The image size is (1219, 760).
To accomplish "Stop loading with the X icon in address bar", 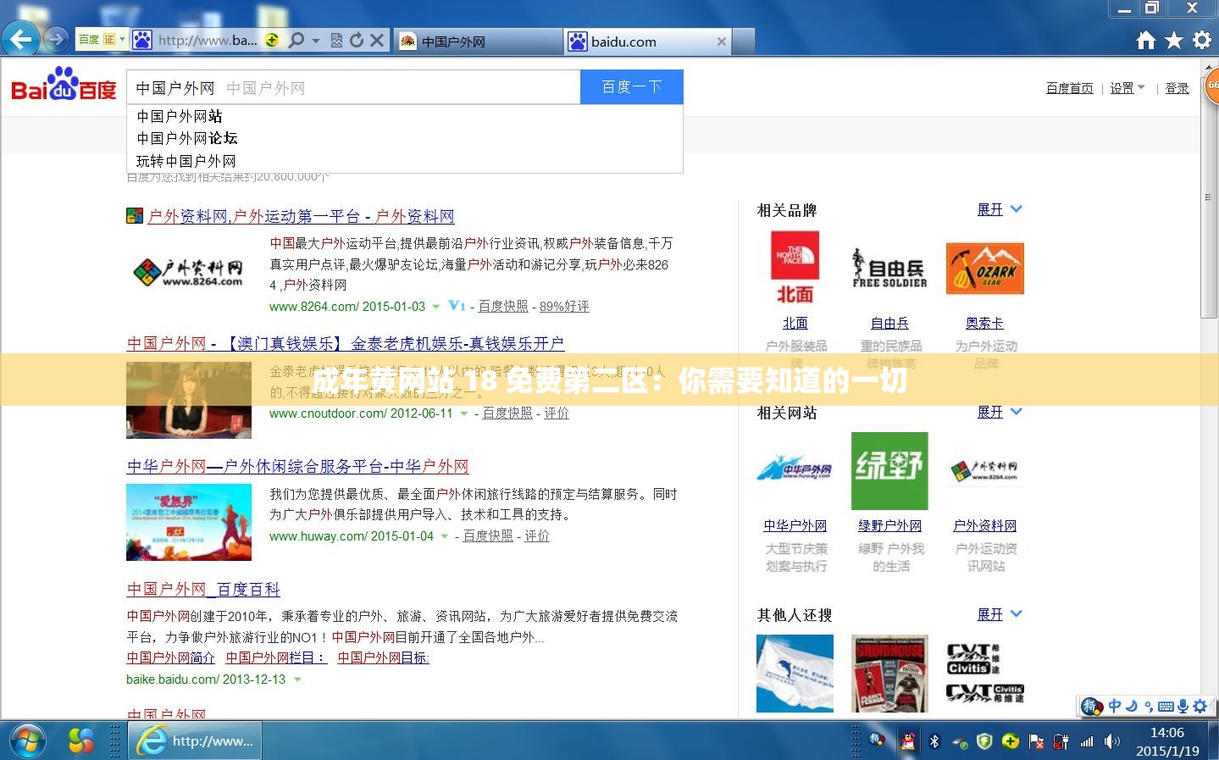I will click(x=377, y=40).
